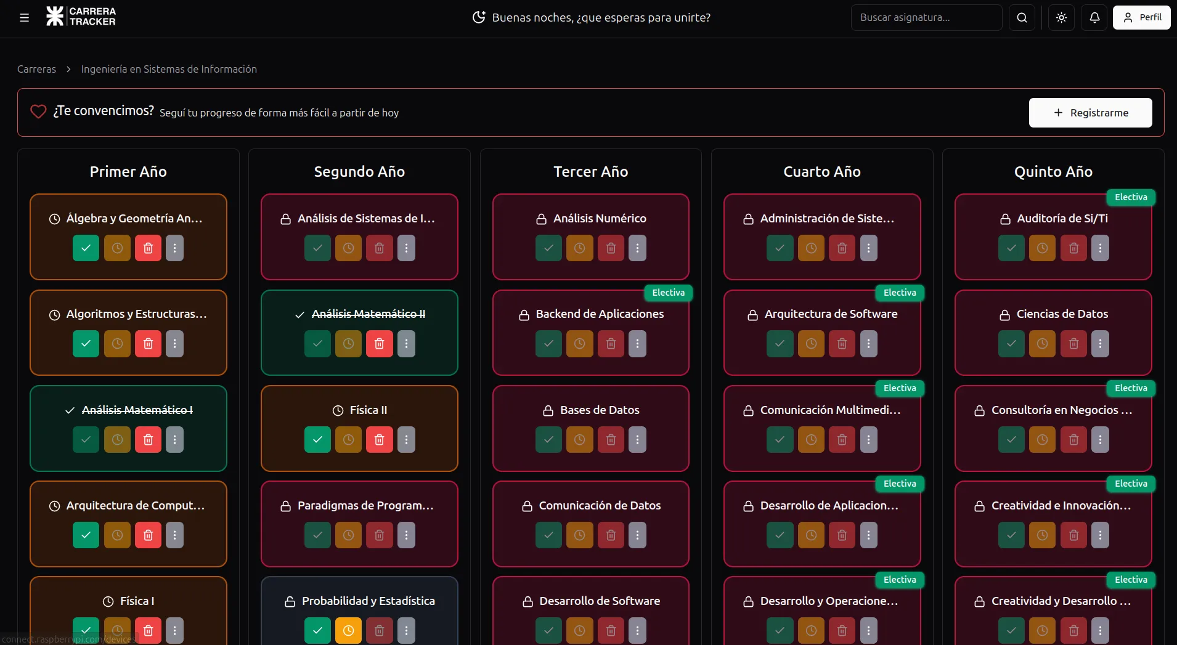Open the hamburger menu
This screenshot has width=1177, height=645.
(x=25, y=18)
